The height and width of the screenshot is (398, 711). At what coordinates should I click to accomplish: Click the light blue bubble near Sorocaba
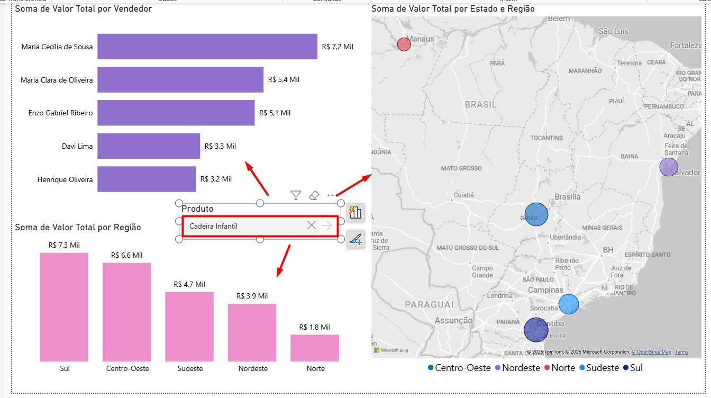(x=569, y=304)
